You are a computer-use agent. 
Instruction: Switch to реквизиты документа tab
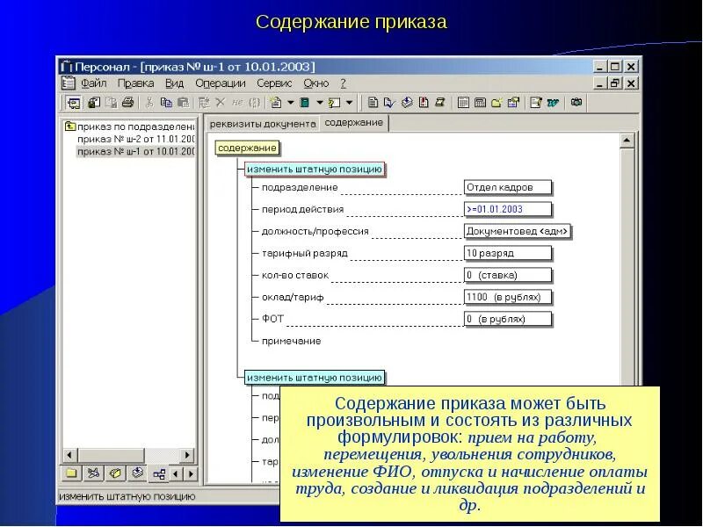click(x=263, y=124)
